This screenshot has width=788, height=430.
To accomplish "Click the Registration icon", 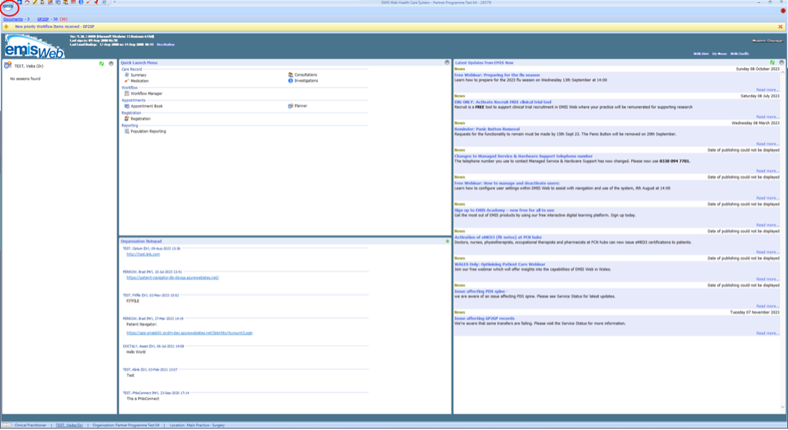I will (x=127, y=119).
